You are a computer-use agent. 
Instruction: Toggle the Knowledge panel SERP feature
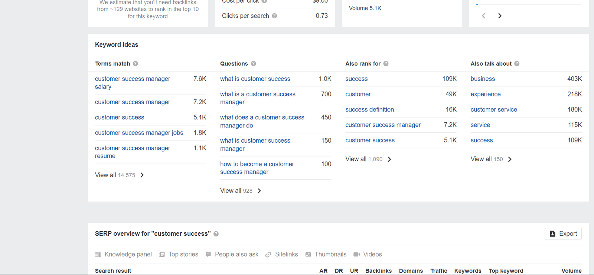(x=124, y=254)
